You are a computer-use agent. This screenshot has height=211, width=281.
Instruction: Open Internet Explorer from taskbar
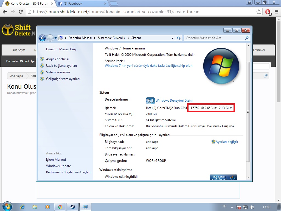coord(23,207)
